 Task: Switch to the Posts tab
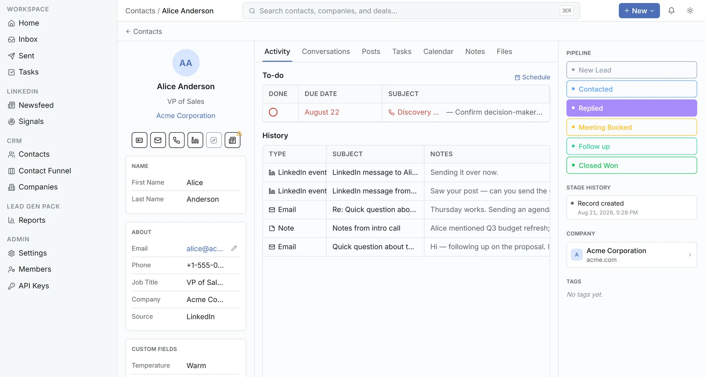[x=371, y=51]
